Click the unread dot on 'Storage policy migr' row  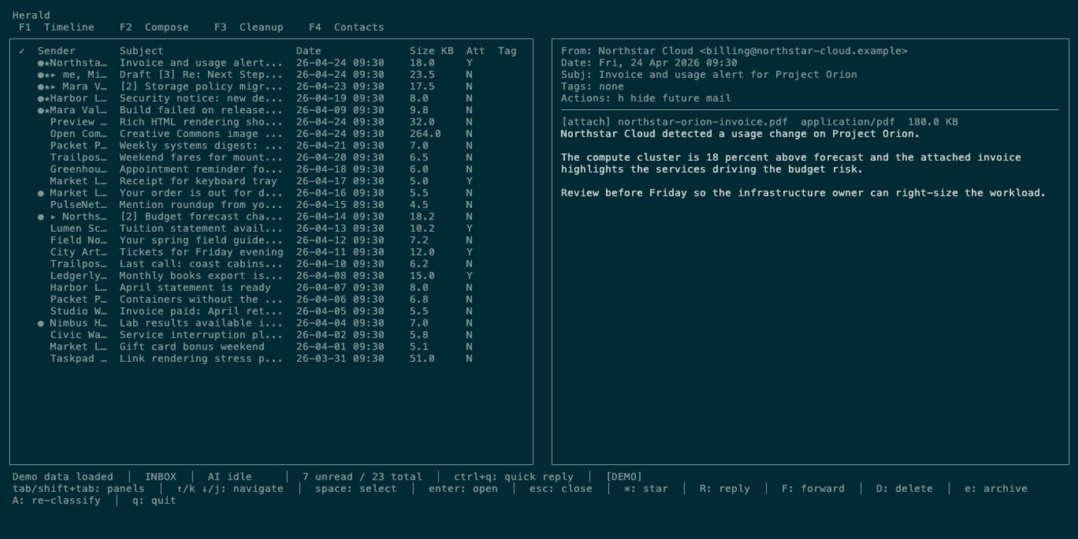pyautogui.click(x=41, y=86)
